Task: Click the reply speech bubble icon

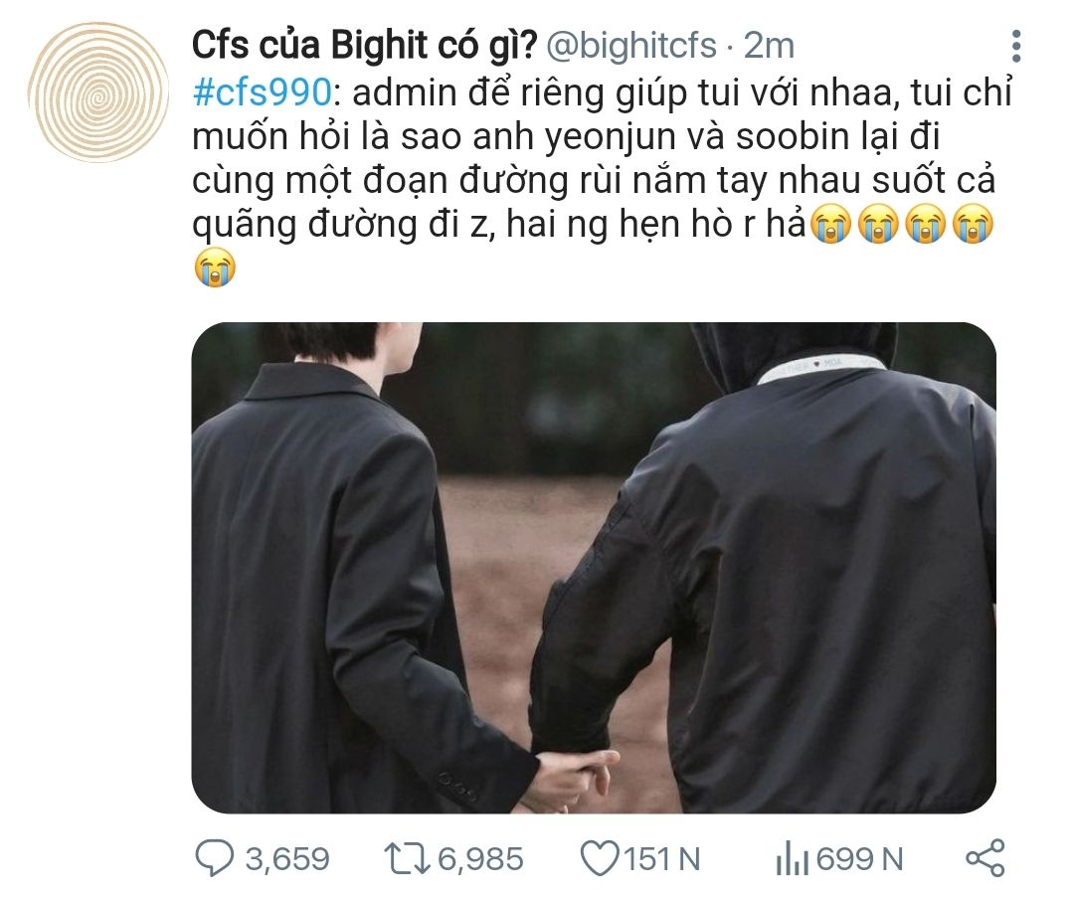Action: (x=214, y=858)
